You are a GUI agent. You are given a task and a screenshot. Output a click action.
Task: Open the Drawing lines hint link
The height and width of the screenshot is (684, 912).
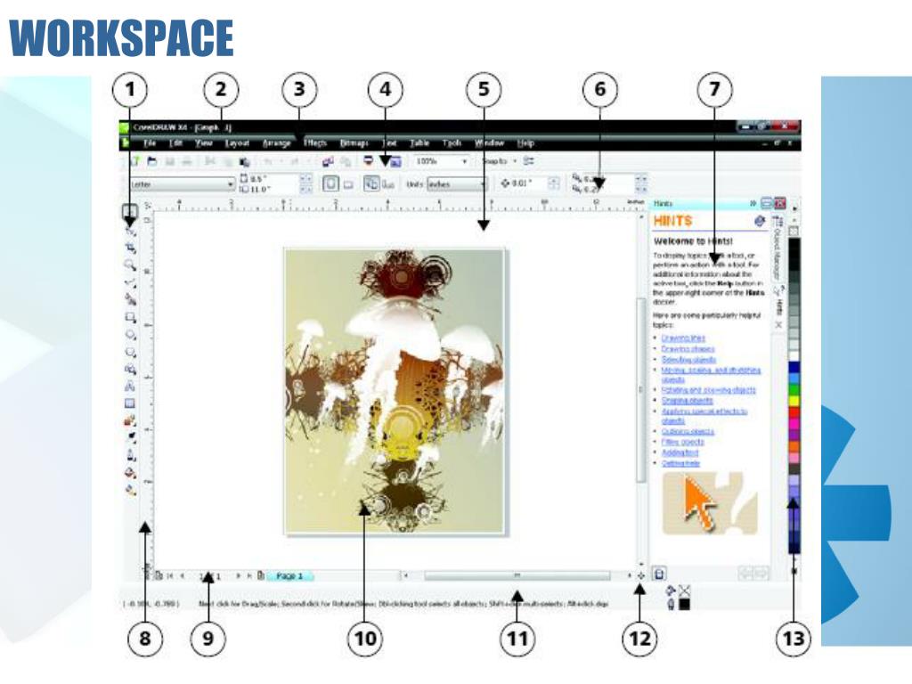click(x=683, y=338)
